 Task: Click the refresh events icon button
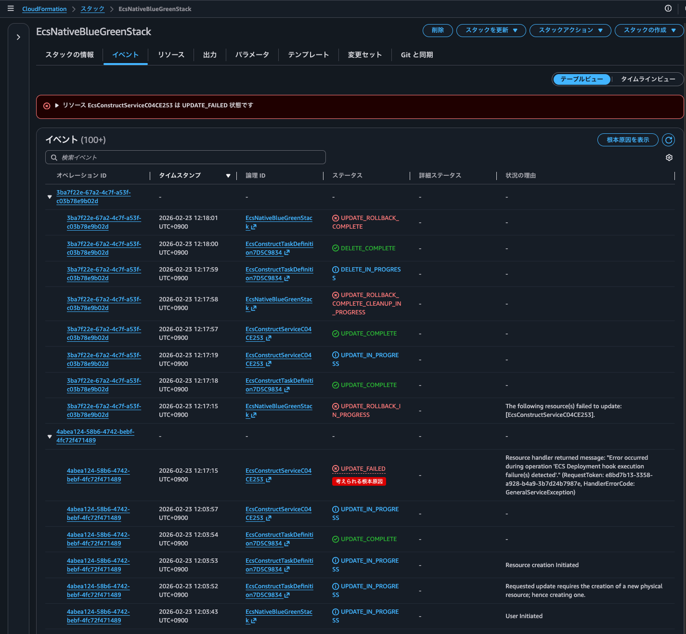[668, 140]
